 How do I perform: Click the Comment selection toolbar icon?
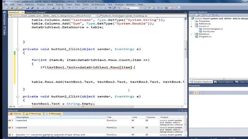coord(59,8)
